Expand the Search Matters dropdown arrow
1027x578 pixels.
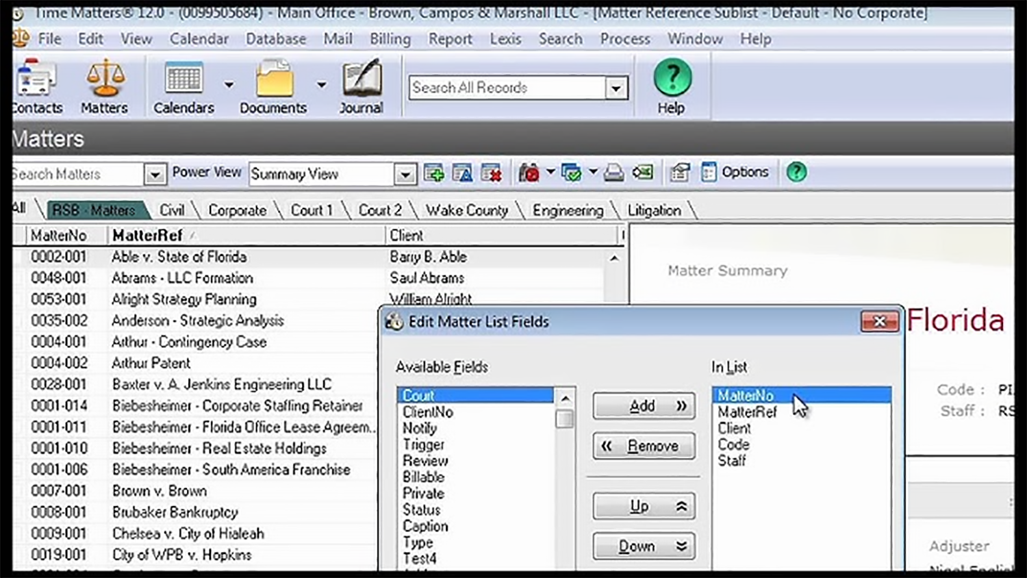pos(155,175)
